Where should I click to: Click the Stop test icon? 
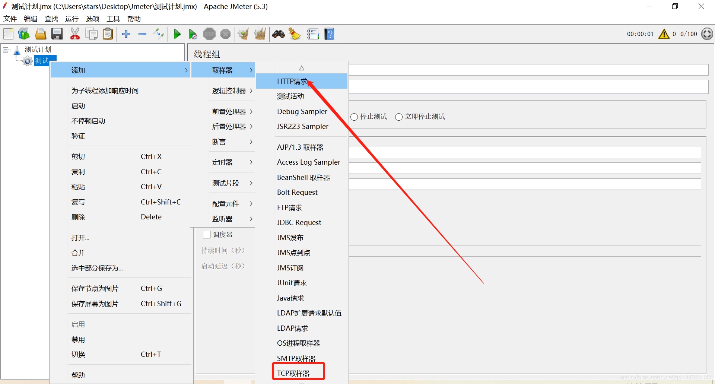(x=209, y=34)
